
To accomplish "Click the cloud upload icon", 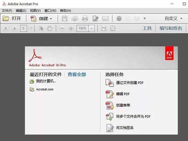I will pos(75,19).
